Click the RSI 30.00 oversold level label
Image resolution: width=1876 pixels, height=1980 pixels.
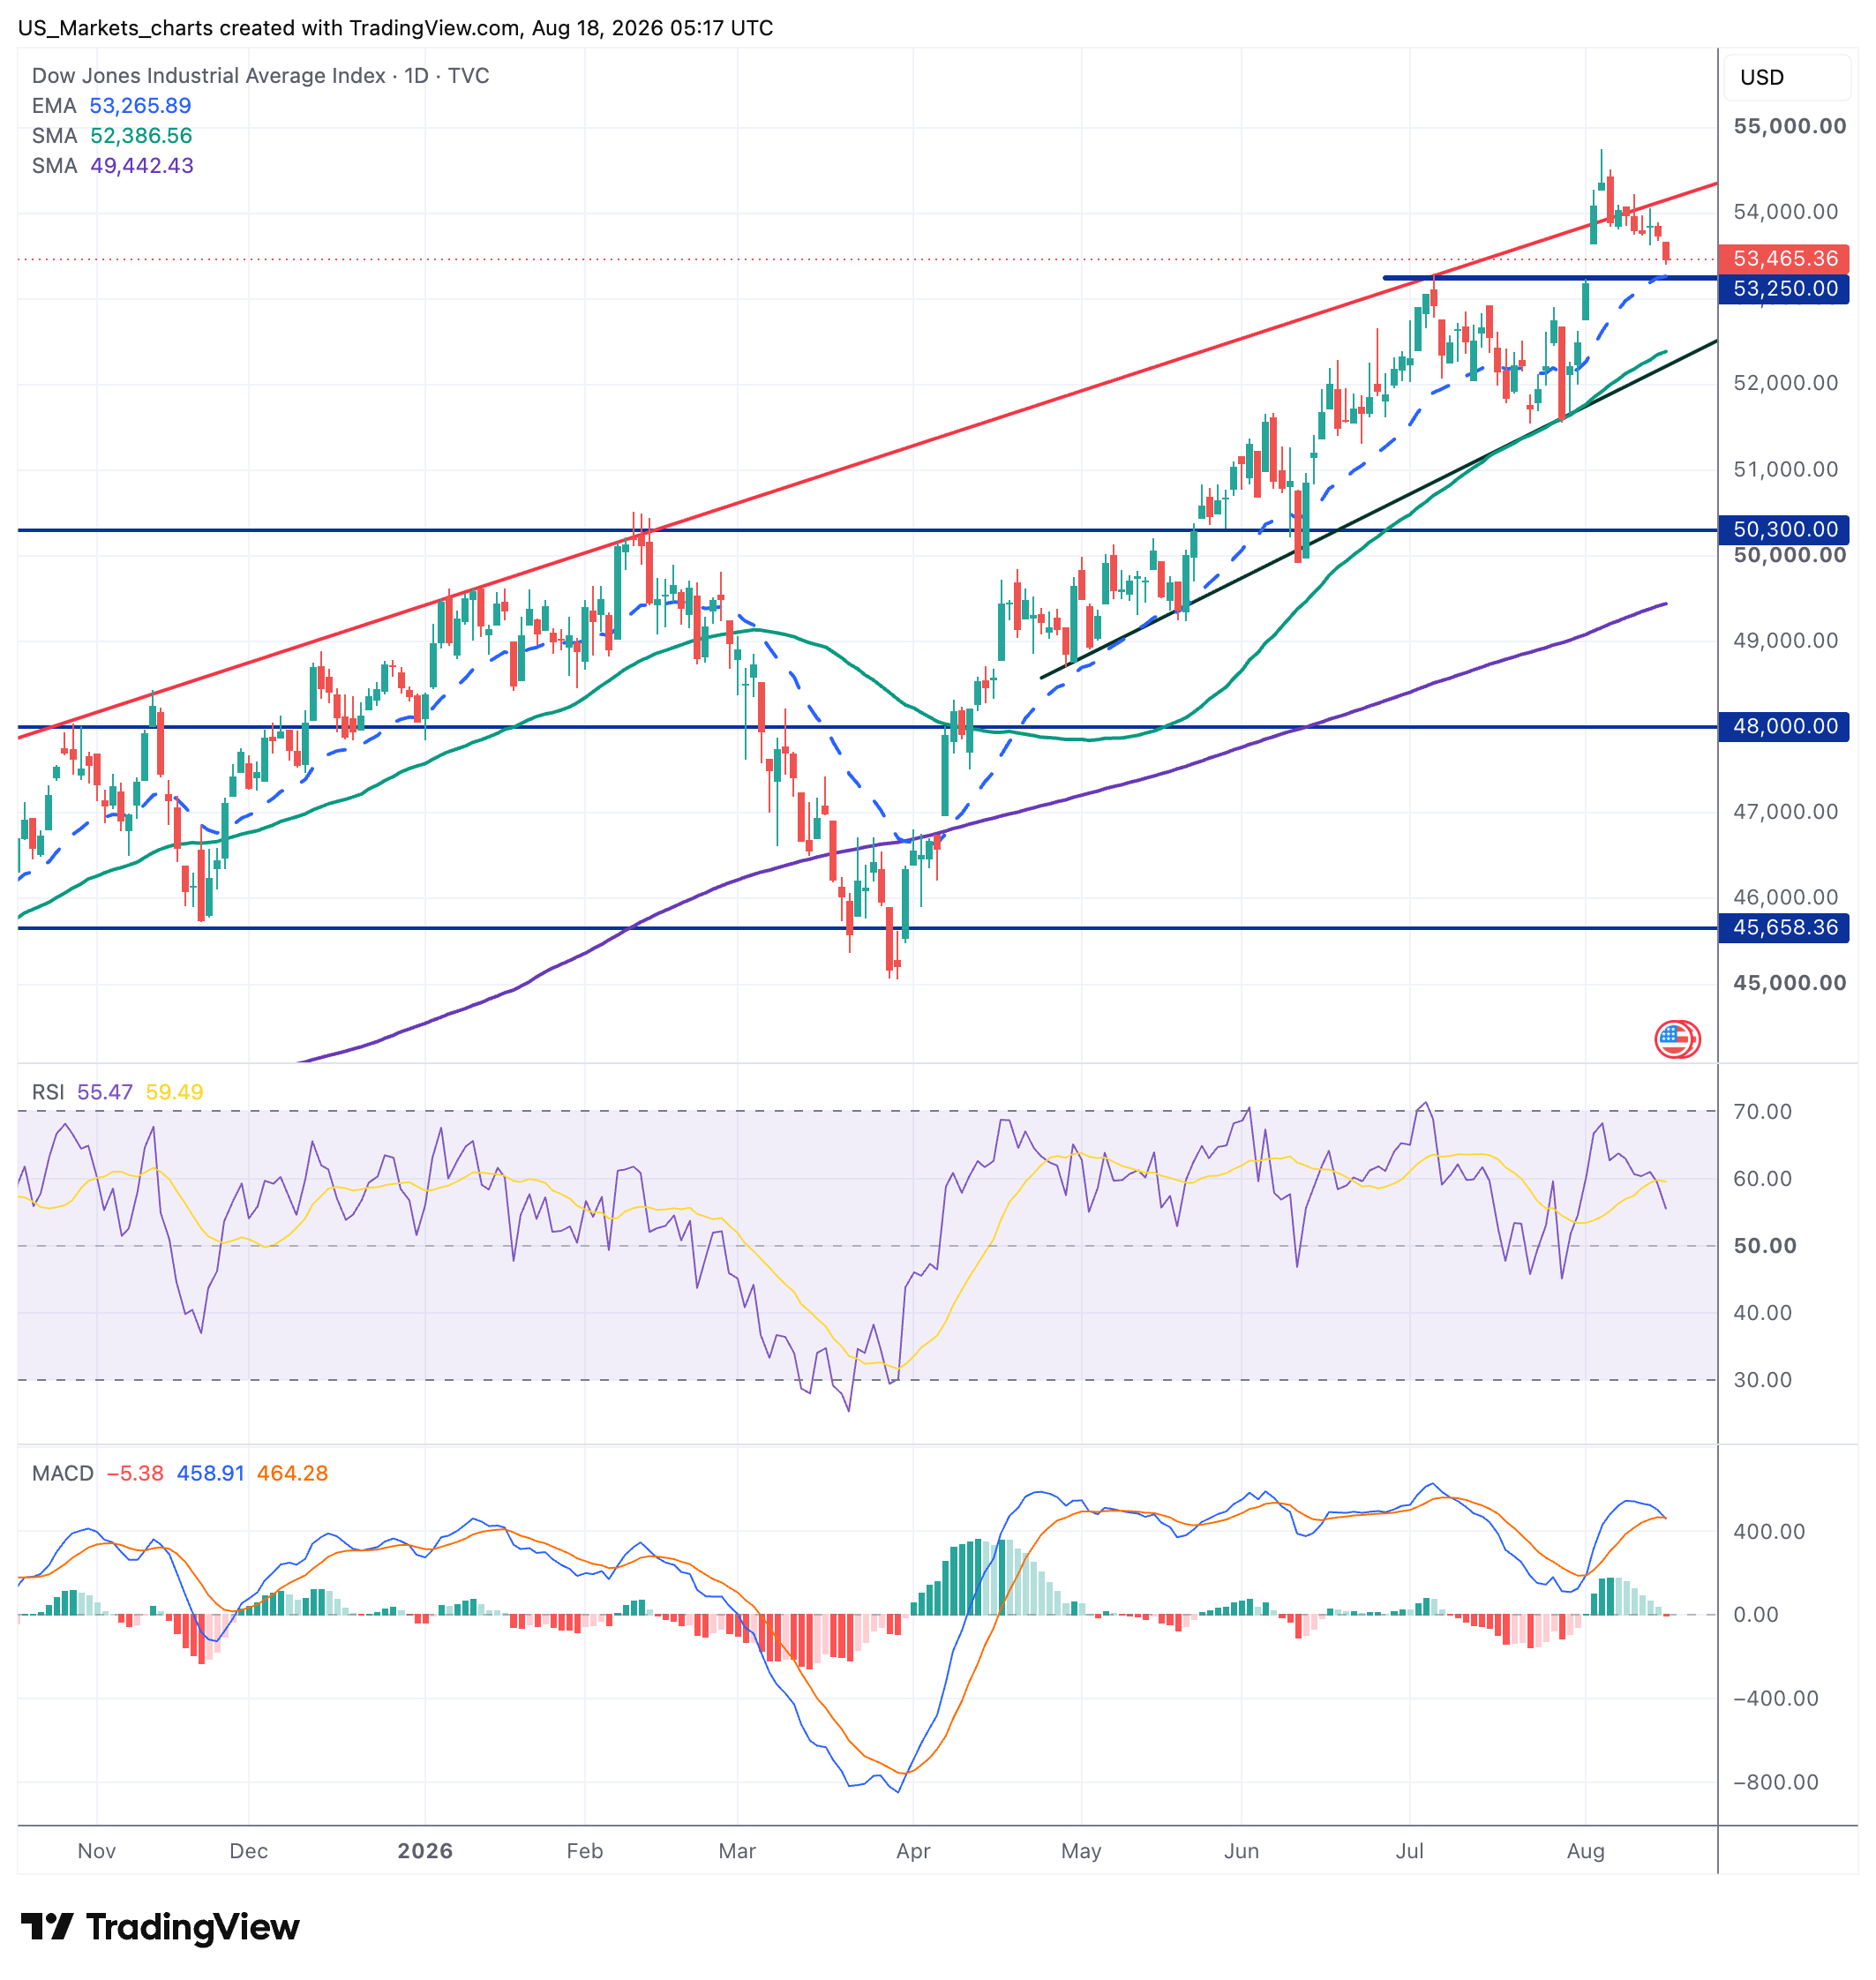coord(1763,1380)
